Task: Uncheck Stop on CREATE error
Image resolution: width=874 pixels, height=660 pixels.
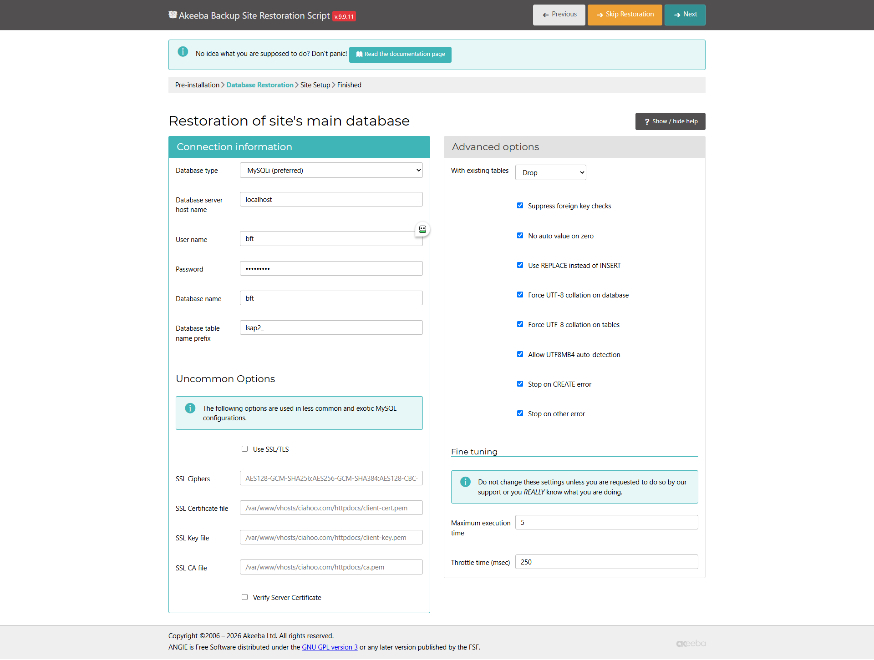Action: (x=520, y=384)
